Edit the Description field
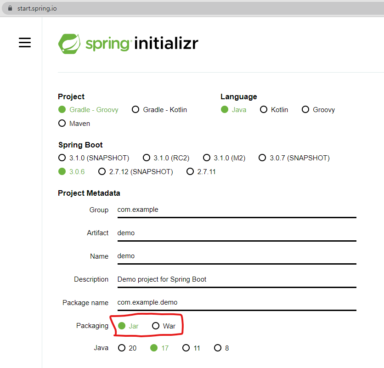 [237, 279]
